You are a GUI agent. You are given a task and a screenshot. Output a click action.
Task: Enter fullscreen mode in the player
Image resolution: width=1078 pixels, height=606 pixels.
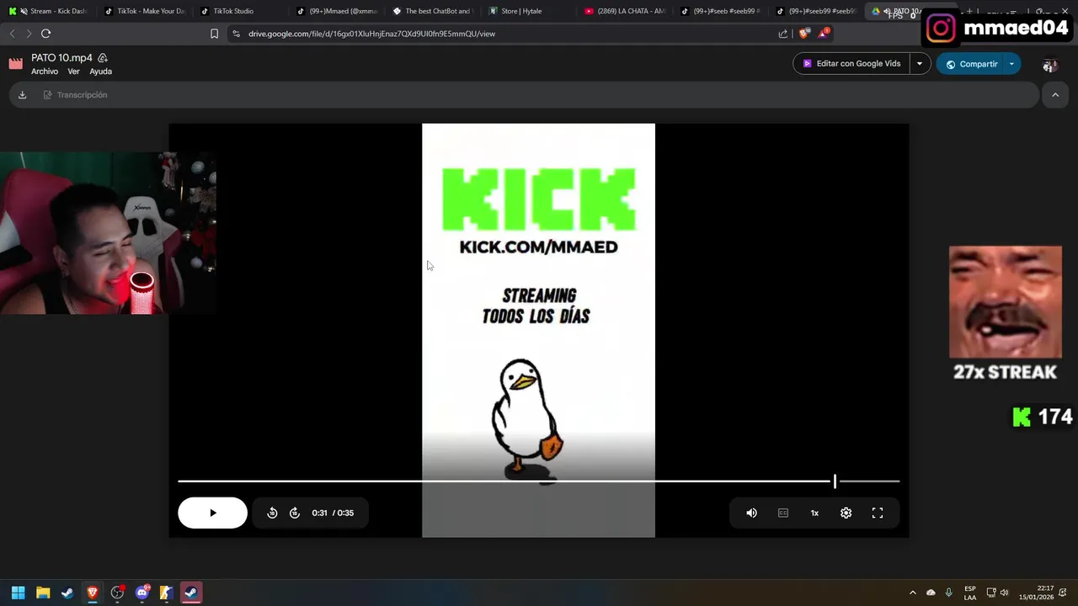pyautogui.click(x=878, y=513)
